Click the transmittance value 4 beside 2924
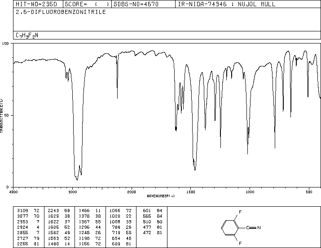The width and height of the screenshot is (321, 248). pyautogui.click(x=38, y=227)
